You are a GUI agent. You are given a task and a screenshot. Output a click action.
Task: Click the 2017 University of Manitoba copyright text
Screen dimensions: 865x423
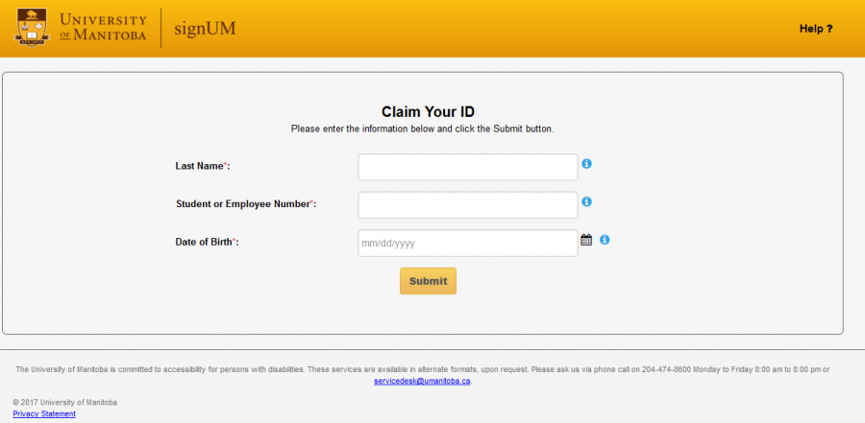(65, 402)
